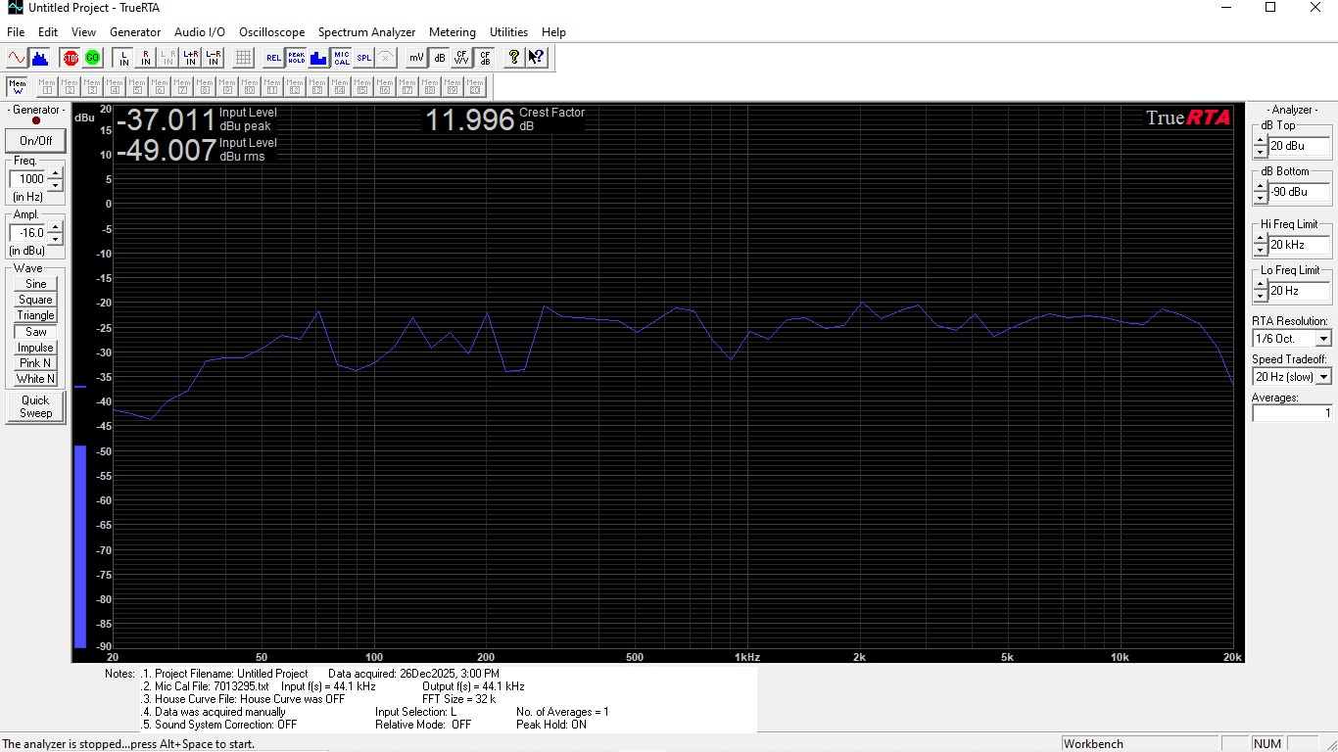Screen dimensions: 1338x752
Task: Decrease the dB Bottom value with down arrow
Action: (x=1260, y=198)
